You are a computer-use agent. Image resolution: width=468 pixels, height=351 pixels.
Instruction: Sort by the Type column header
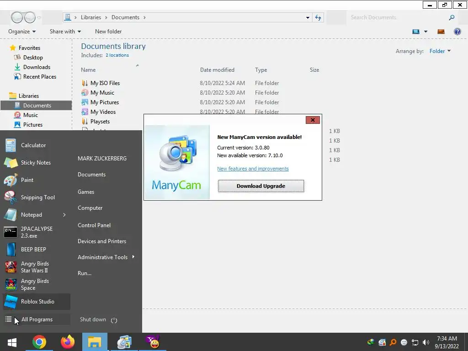(261, 70)
